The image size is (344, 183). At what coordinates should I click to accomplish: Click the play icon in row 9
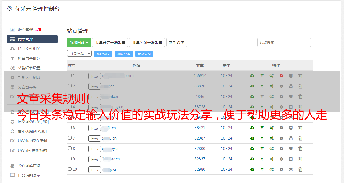281,159
